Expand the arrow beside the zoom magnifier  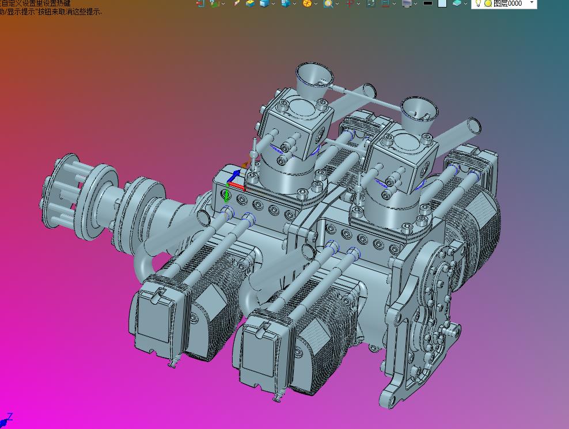[337, 3]
